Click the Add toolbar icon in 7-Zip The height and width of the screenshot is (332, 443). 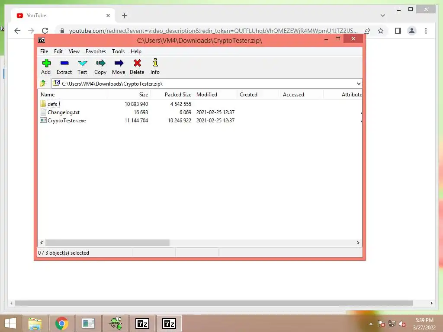(46, 63)
